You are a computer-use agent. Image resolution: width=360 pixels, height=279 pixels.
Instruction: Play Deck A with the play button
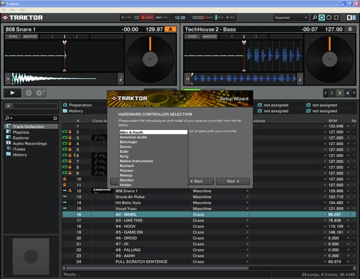pos(13,93)
